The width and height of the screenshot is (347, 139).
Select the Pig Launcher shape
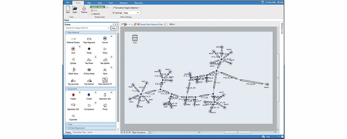[73, 82]
